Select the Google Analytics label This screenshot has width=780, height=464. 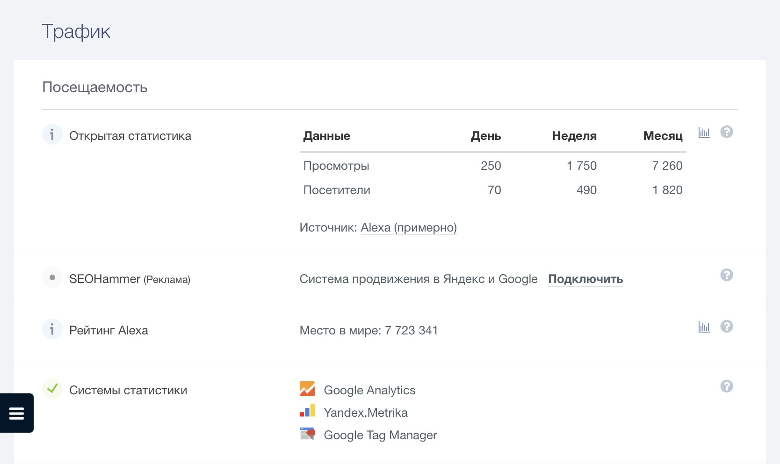[369, 390]
